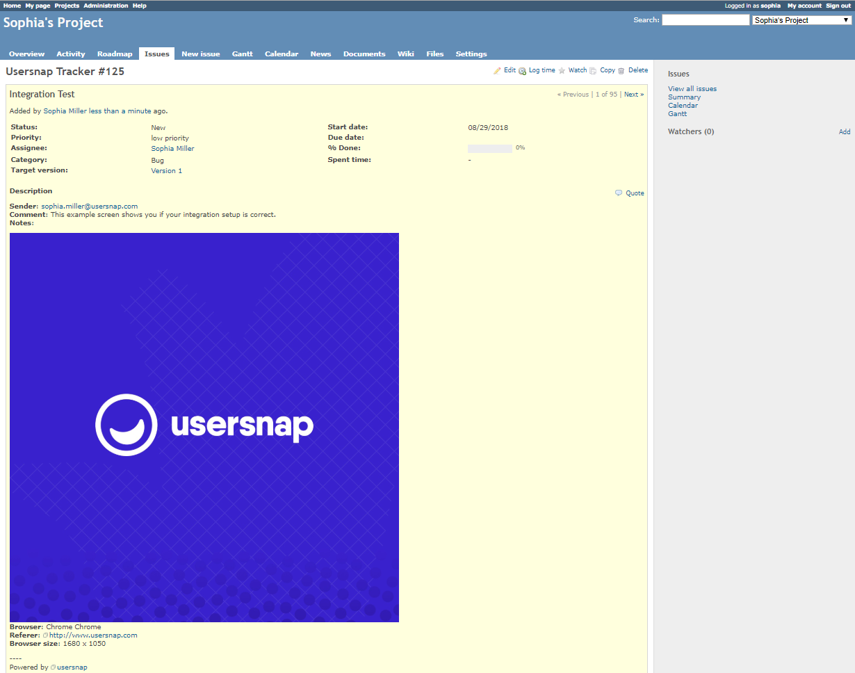The image size is (855, 673).
Task: Click the Delete trash can icon
Action: tap(621, 71)
